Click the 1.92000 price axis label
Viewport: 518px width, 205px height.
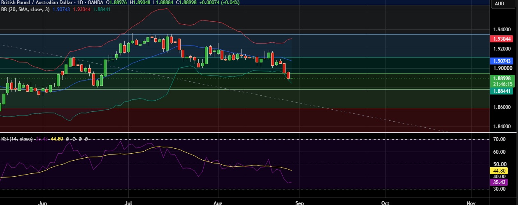coord(501,49)
